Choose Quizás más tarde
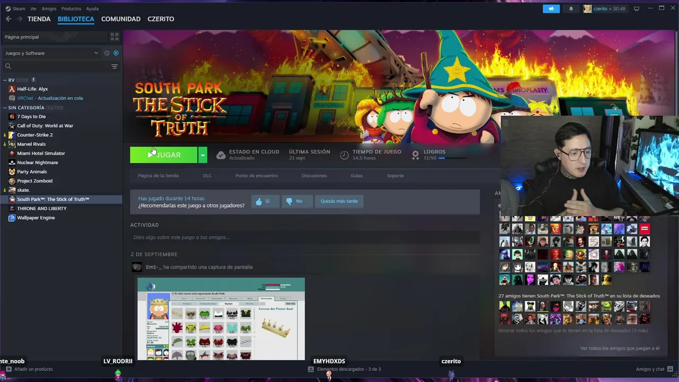The width and height of the screenshot is (679, 382). point(339,201)
